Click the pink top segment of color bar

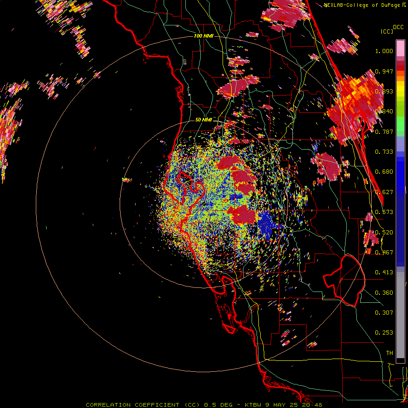(400, 49)
